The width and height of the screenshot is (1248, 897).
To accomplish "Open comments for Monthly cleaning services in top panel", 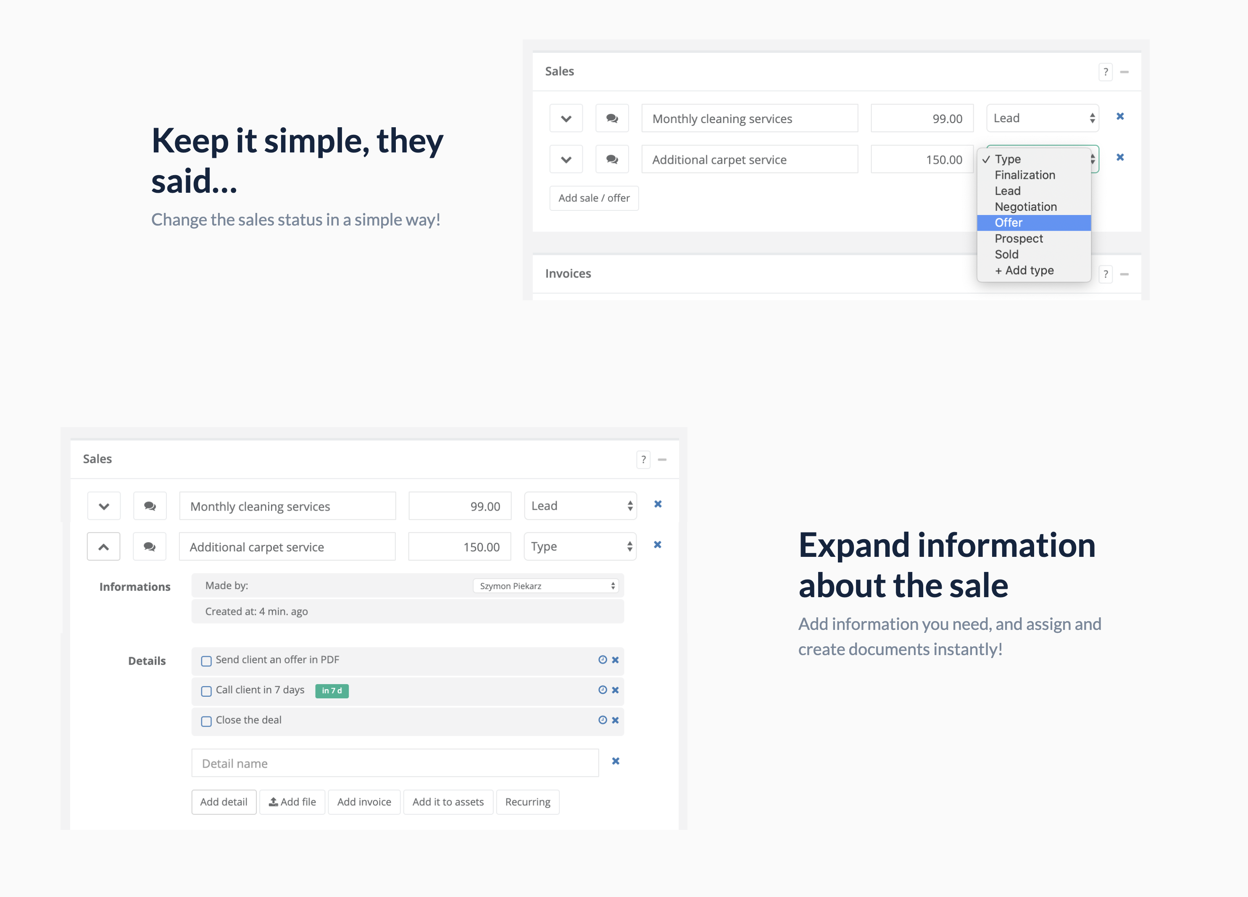I will point(612,118).
